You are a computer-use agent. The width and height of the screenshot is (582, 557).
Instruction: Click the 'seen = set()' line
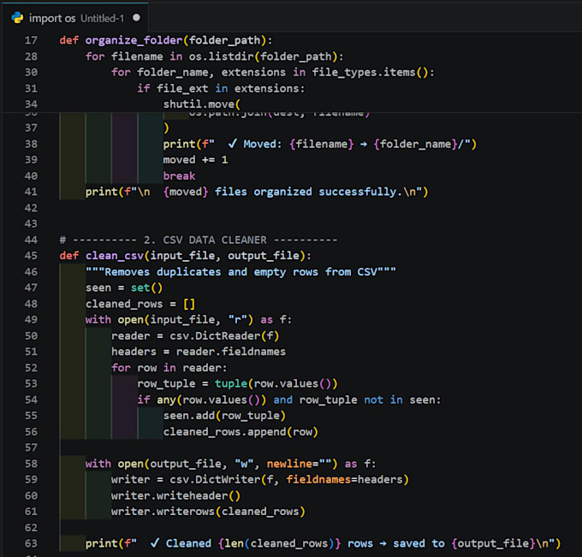pyautogui.click(x=124, y=288)
